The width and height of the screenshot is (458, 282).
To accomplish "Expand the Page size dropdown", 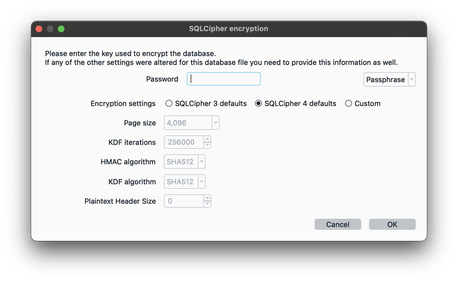I will click(x=191, y=123).
